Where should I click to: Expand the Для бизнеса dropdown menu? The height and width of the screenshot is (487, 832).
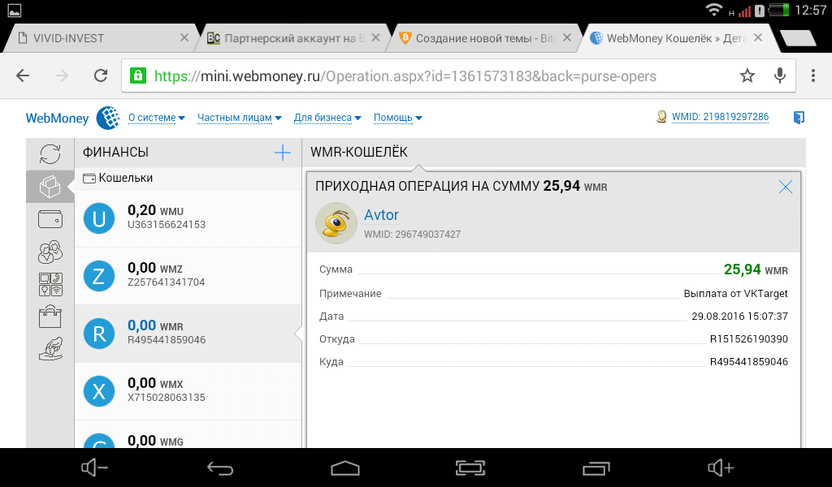(x=327, y=118)
